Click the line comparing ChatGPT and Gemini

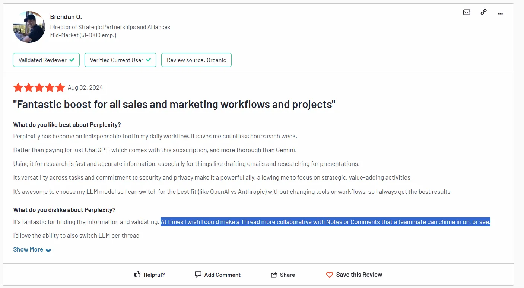[x=155, y=150]
